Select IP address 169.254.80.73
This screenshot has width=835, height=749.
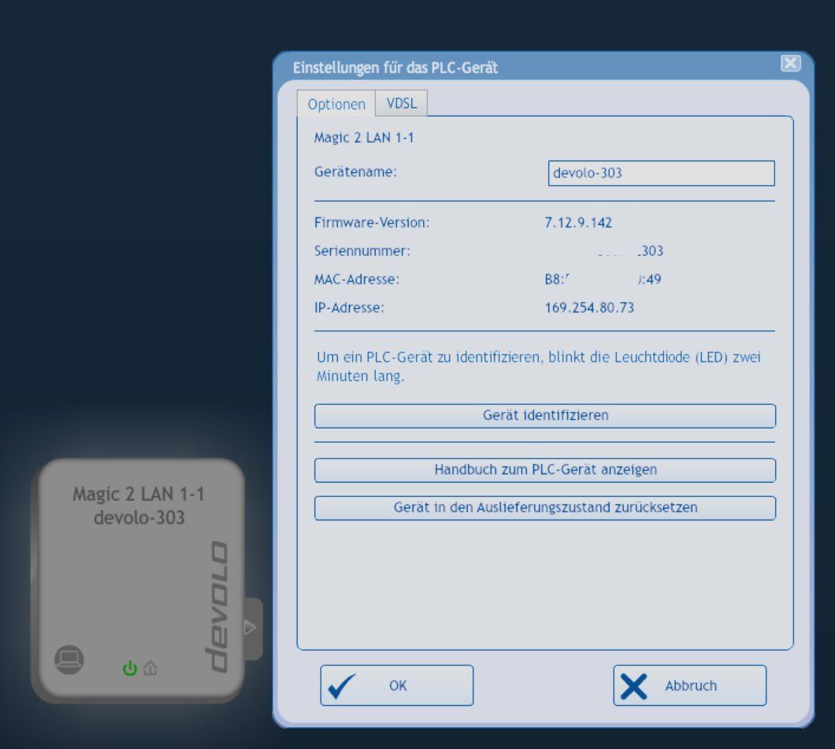589,308
